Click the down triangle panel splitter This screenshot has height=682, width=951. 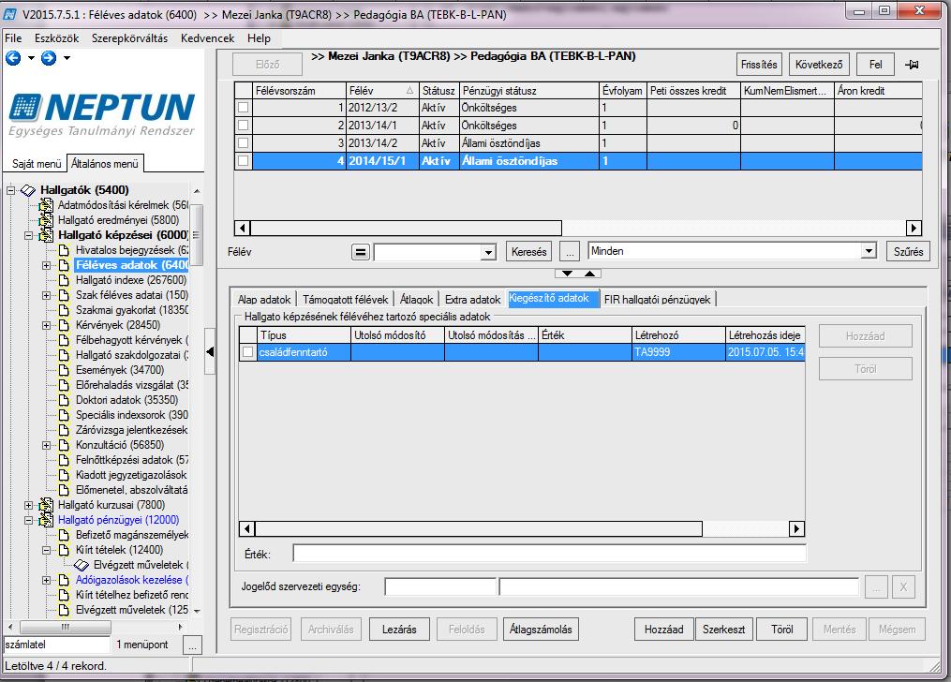[x=567, y=274]
